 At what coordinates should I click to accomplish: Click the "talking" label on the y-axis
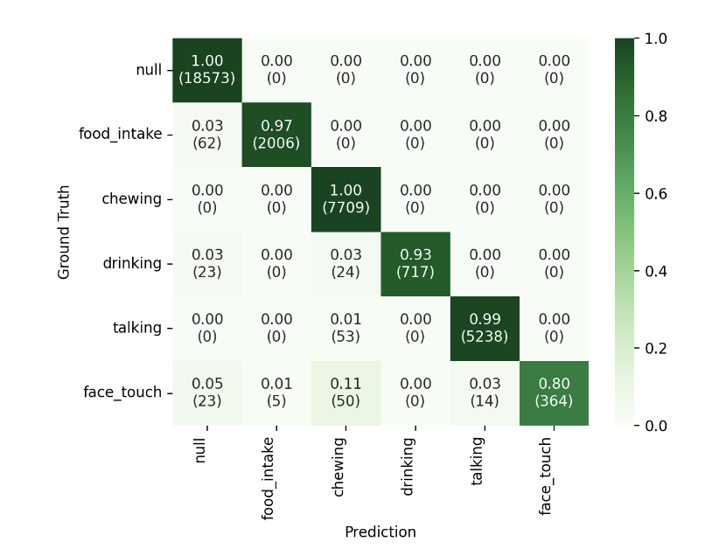[136, 329]
